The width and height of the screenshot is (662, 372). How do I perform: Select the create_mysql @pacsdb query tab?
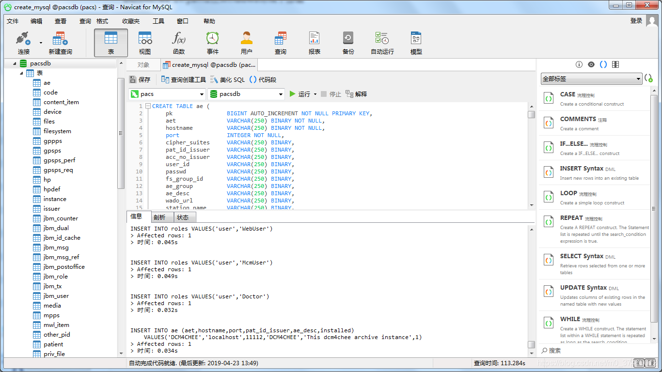click(209, 64)
